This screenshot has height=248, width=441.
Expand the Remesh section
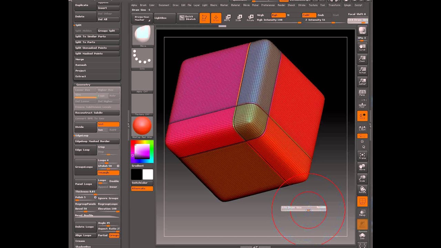(81, 65)
